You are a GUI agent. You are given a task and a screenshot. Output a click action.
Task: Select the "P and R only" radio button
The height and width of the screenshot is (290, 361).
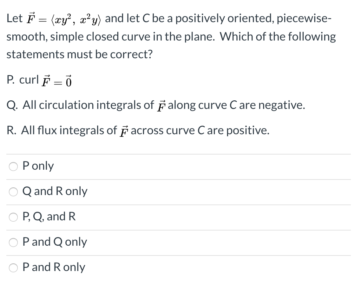pyautogui.click(x=13, y=268)
